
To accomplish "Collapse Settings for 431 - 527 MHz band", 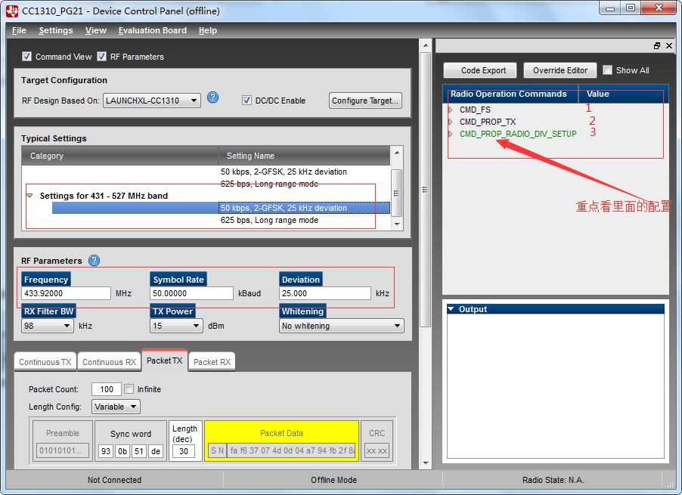I will [x=29, y=196].
